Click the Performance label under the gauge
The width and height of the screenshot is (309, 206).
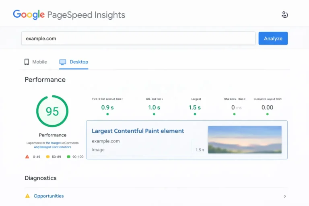click(53, 135)
